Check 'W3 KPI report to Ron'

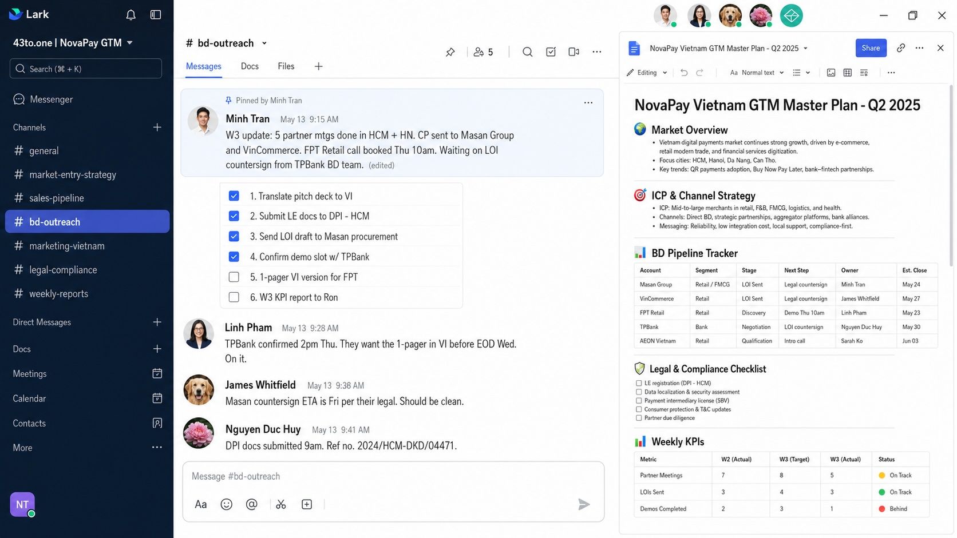(234, 297)
